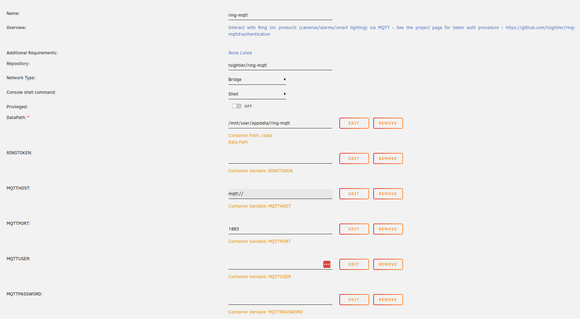Screen dimensions: 580x319
Task: Remove the DataPath entry
Action: (388, 123)
